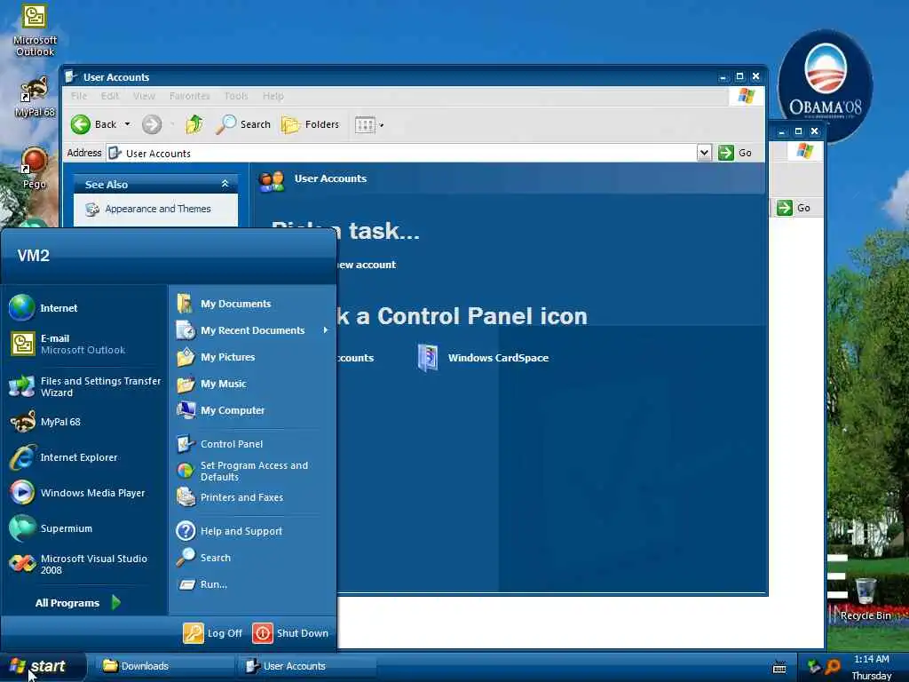Expand the Address bar dropdown
Screen dimensions: 909x682
click(704, 153)
